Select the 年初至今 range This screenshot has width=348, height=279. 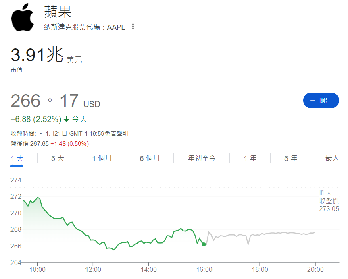pyautogui.click(x=202, y=158)
